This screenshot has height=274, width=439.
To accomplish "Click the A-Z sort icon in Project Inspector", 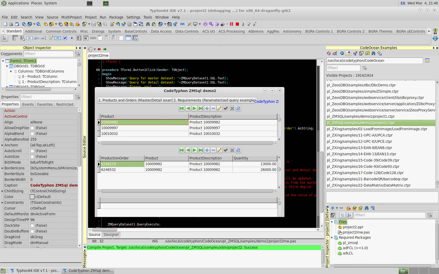I will point(349,215).
